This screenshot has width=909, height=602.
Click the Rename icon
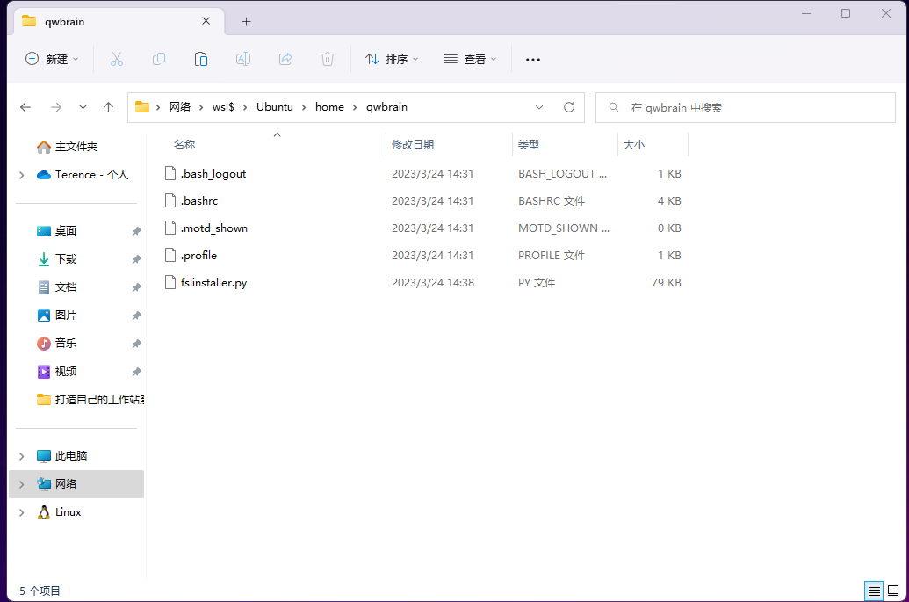pos(243,59)
